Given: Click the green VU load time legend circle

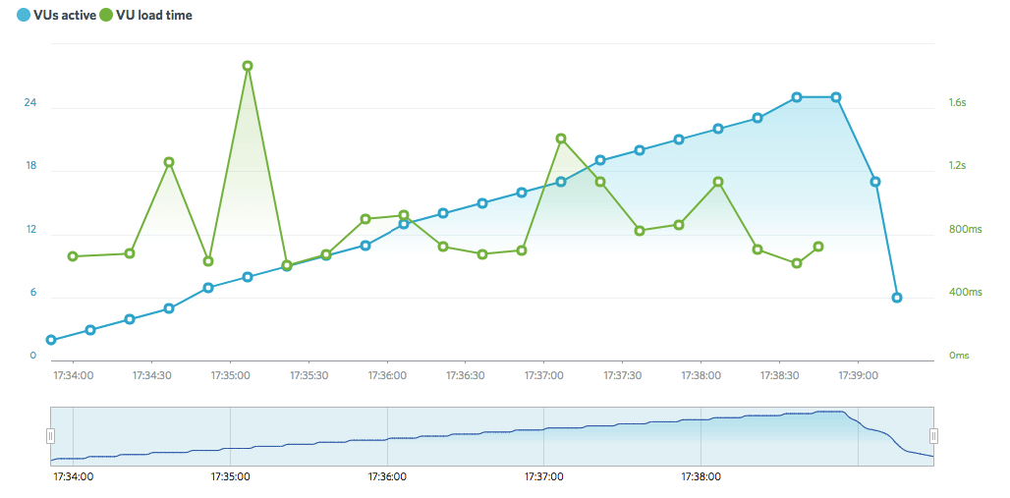Looking at the screenshot, I should click(106, 16).
